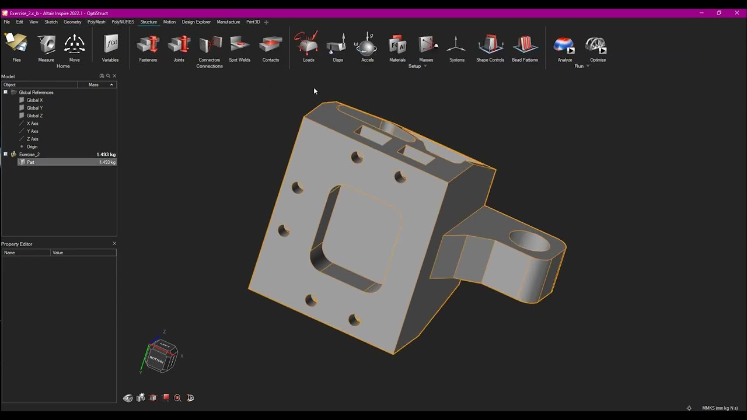
Task: Open the Design Explorer ribbon tab
Action: coord(196,22)
